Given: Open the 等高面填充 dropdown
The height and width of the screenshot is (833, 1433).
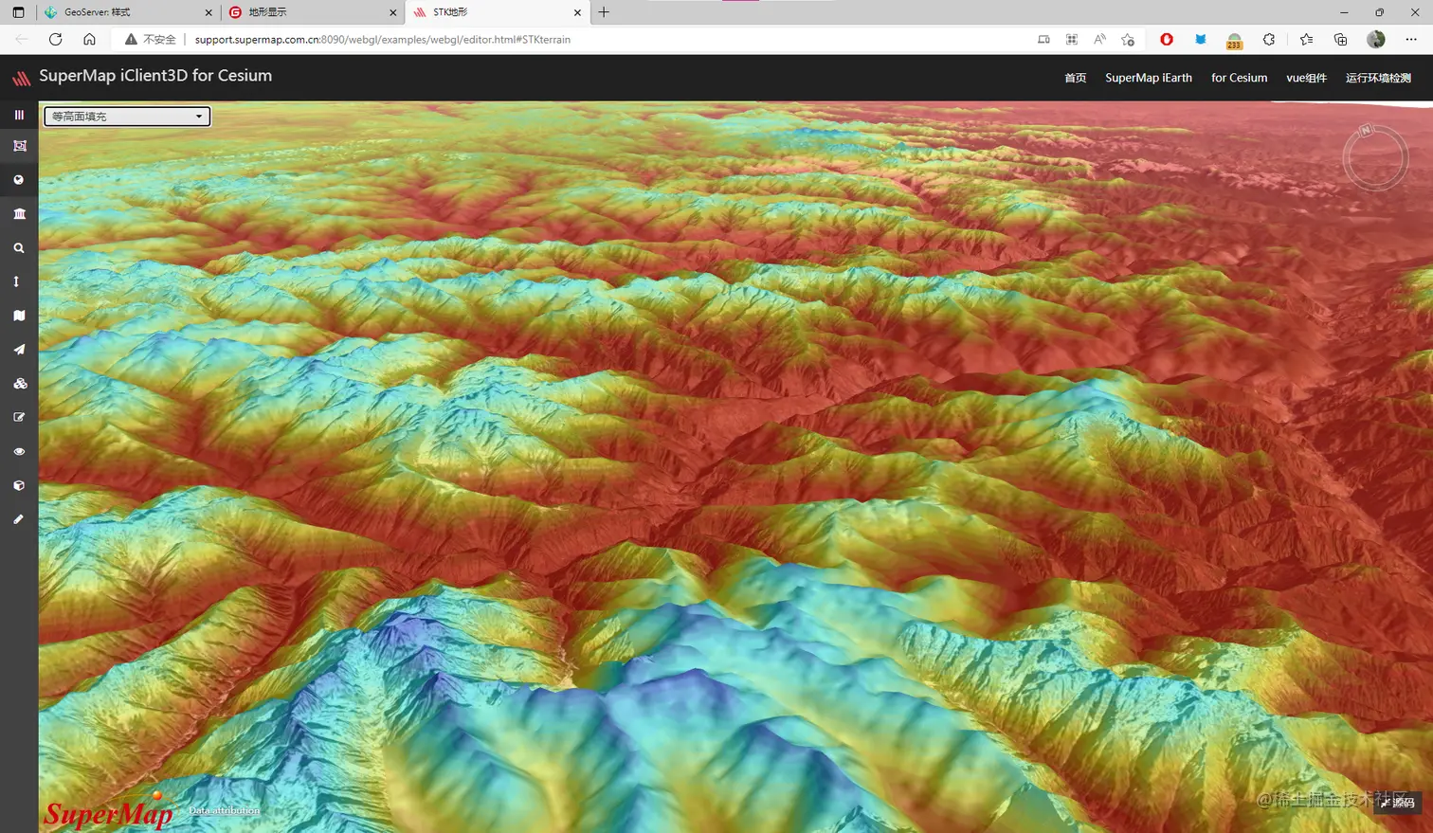Looking at the screenshot, I should (127, 117).
